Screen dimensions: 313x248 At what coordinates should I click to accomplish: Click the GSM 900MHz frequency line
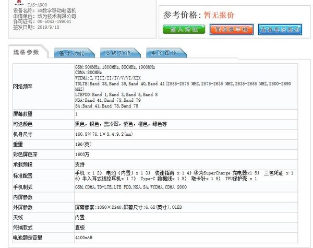[x=115, y=67]
